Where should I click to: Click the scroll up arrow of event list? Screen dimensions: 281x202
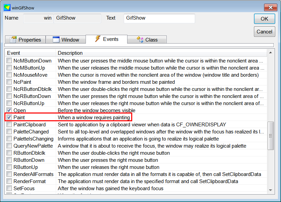point(271,53)
